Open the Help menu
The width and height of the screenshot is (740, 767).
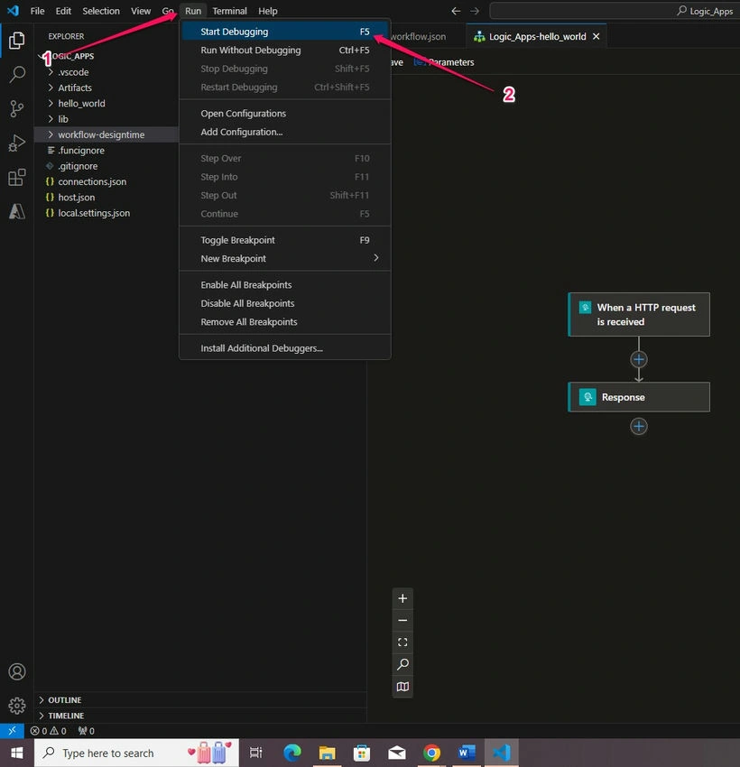pyautogui.click(x=267, y=11)
